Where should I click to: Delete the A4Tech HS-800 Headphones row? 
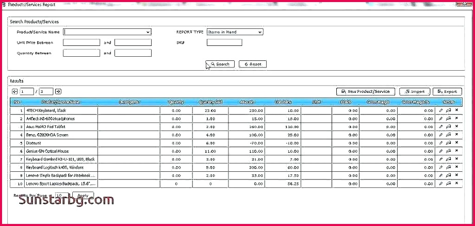click(456, 119)
